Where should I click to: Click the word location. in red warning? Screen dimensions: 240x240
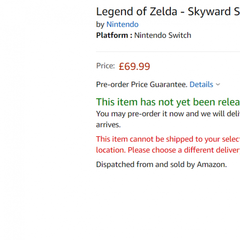click(x=111, y=150)
